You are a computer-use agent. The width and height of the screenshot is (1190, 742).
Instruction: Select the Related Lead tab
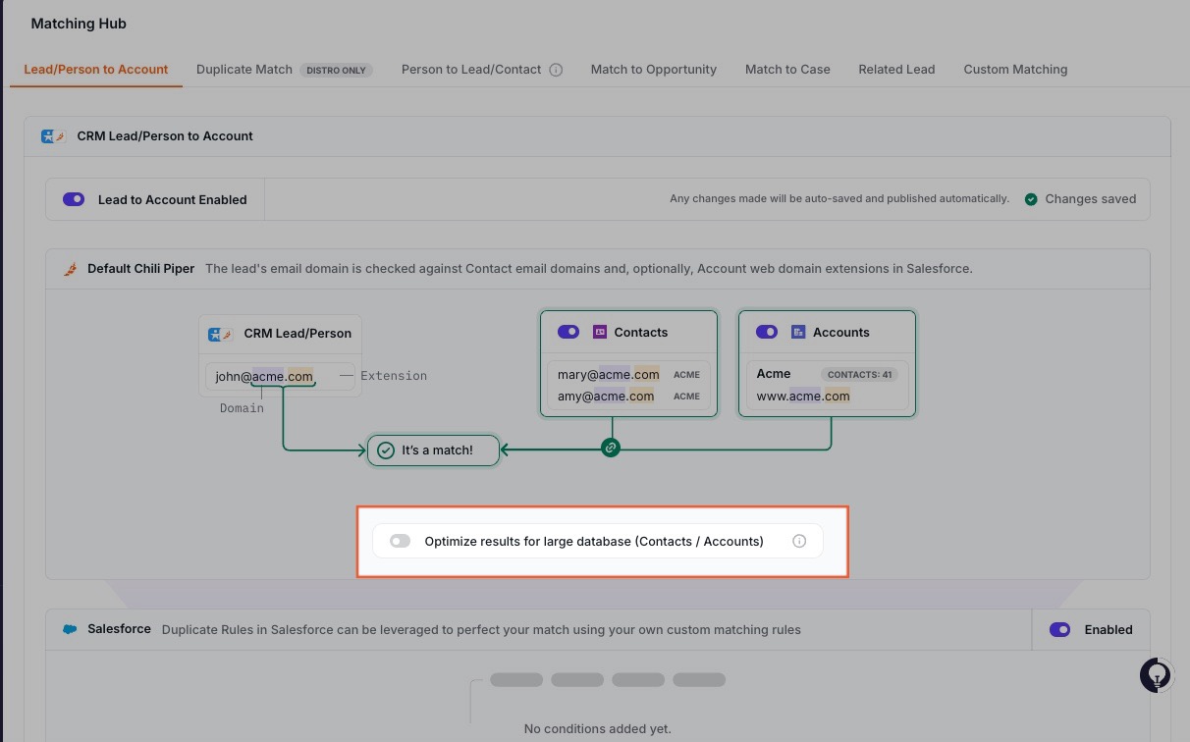point(896,70)
